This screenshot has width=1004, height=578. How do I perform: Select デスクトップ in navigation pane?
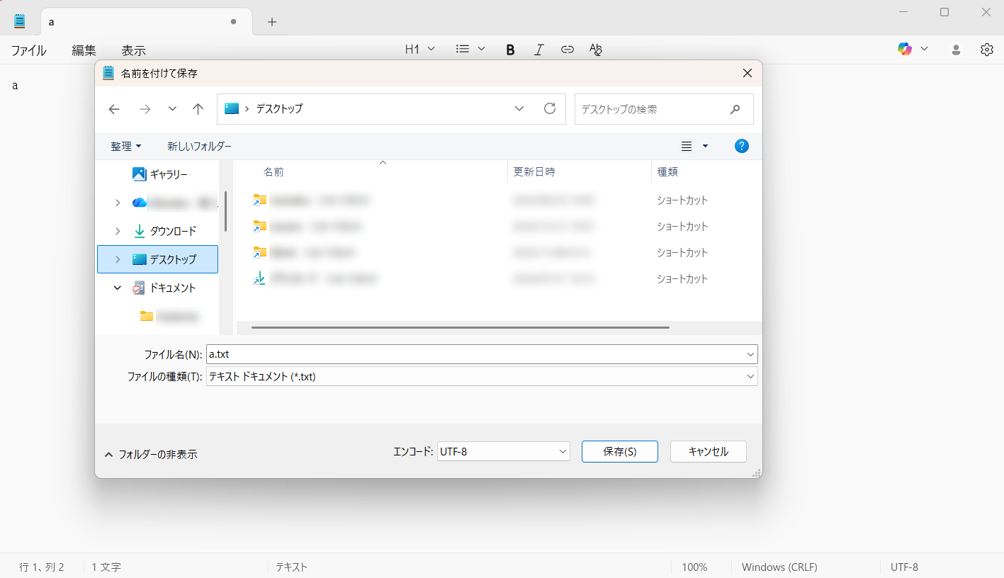[x=157, y=259]
